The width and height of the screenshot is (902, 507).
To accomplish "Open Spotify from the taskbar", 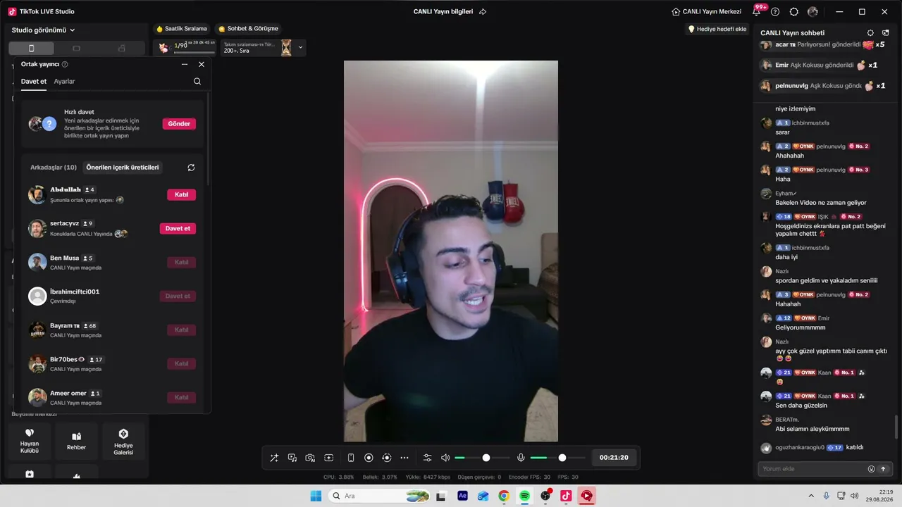I will point(524,496).
